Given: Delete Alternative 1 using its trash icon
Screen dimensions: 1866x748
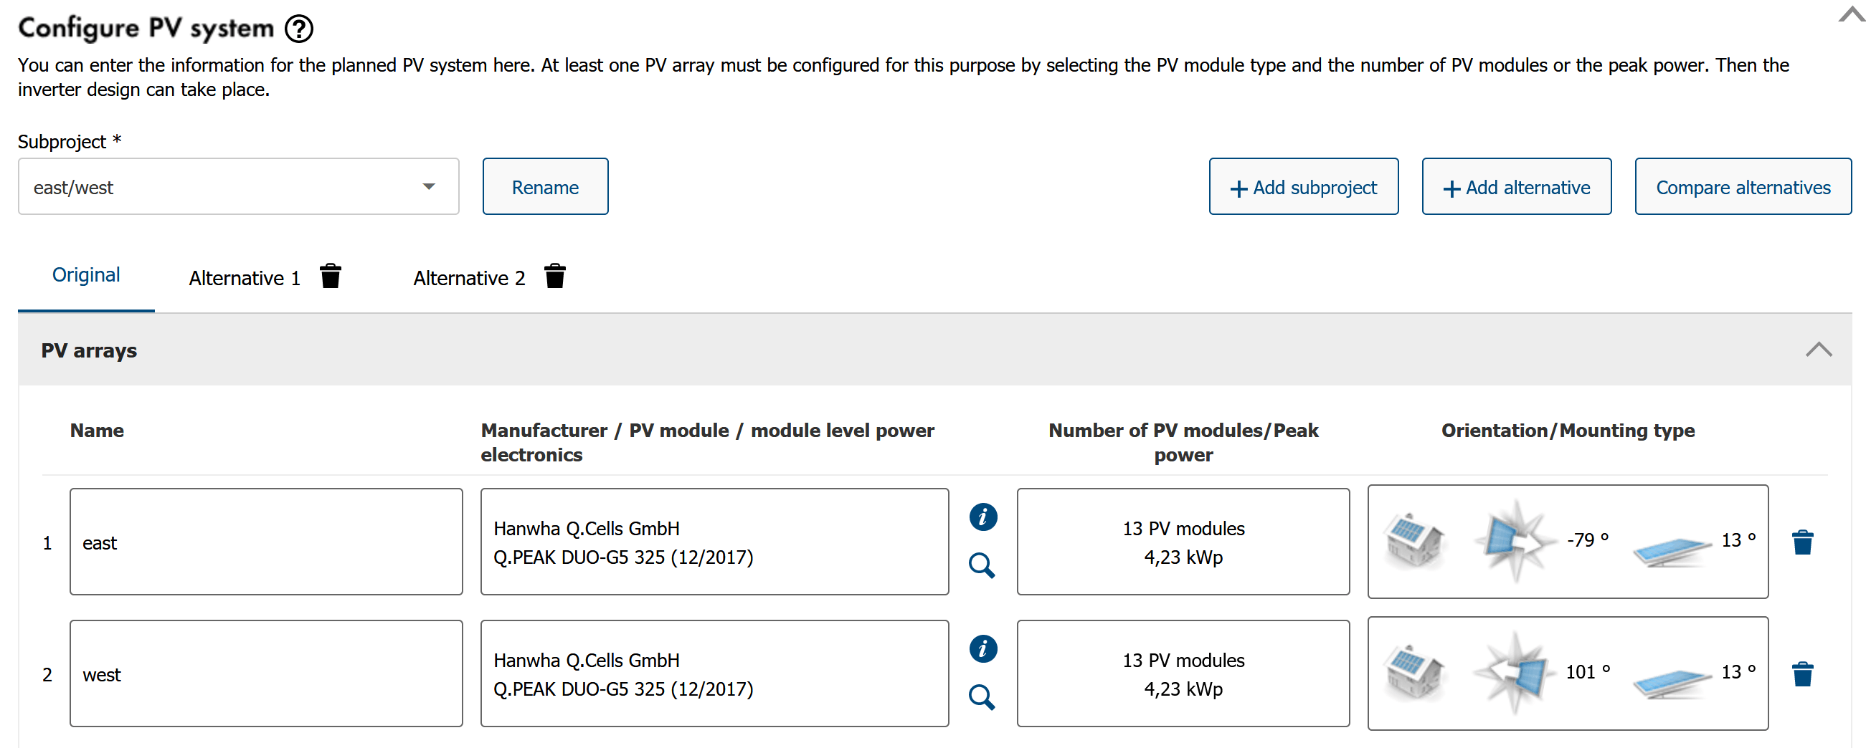Looking at the screenshot, I should [x=331, y=277].
